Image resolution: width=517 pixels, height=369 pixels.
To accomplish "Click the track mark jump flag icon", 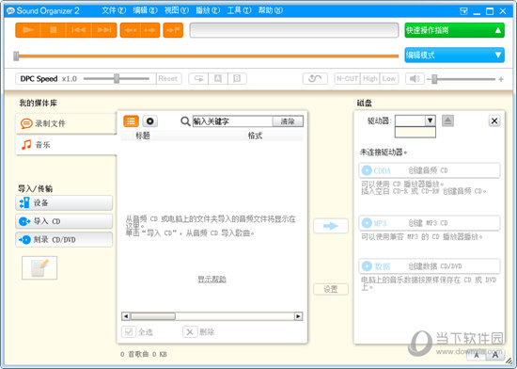I will 173,30.
